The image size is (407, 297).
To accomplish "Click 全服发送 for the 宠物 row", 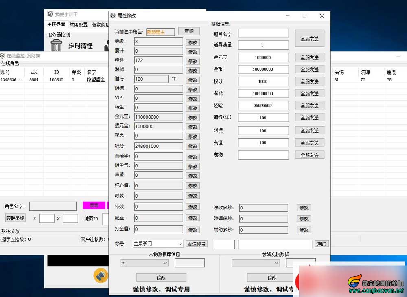I will pyautogui.click(x=310, y=155).
